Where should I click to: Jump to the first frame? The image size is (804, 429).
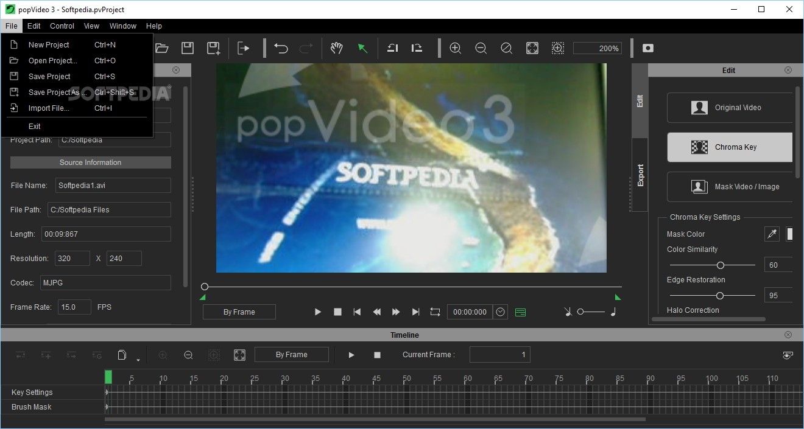click(358, 312)
